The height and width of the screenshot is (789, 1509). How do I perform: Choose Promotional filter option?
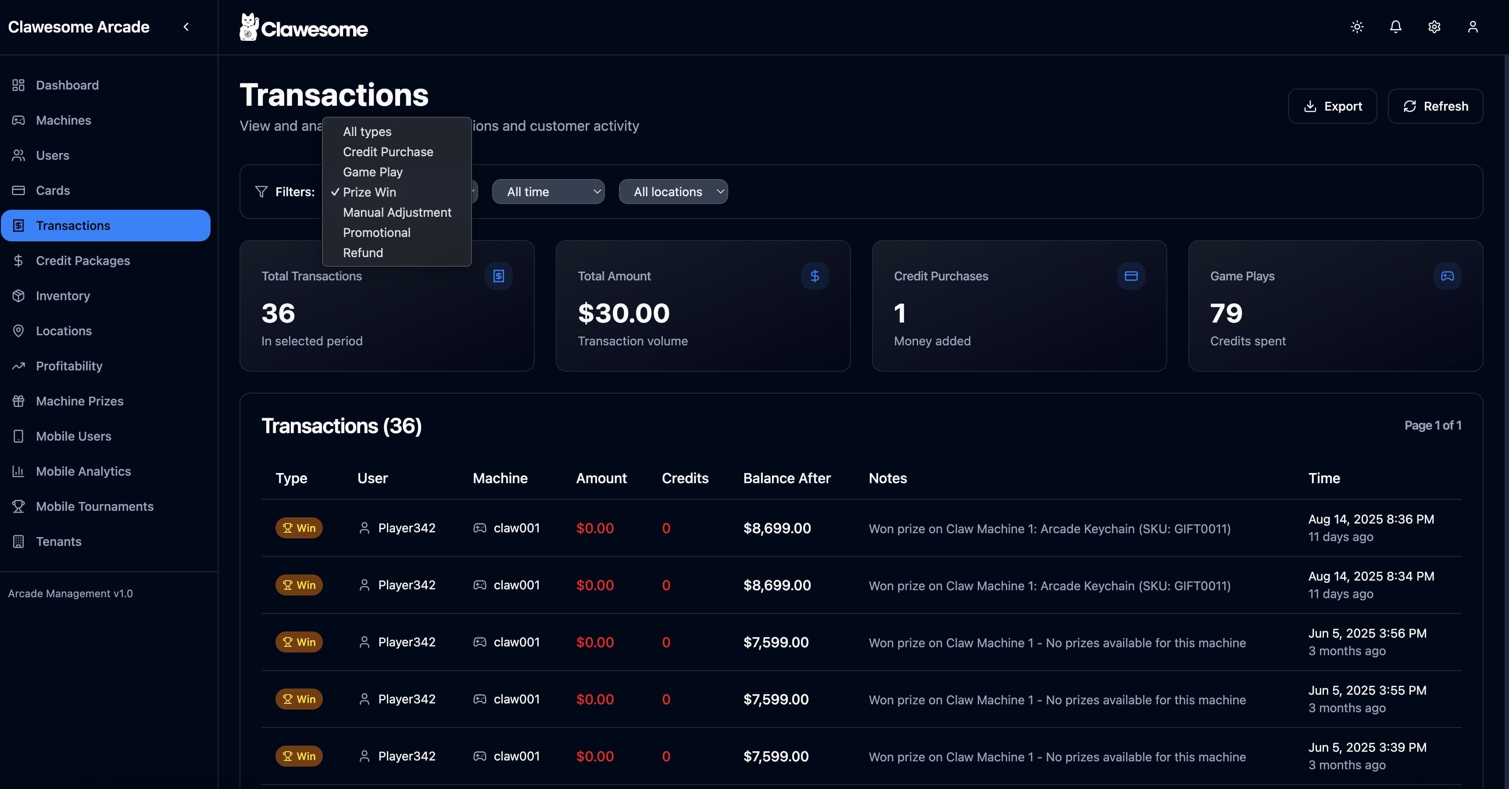(397, 233)
